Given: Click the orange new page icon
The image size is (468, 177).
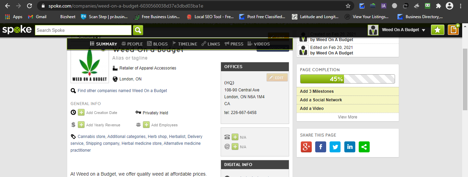Looking at the screenshot, I should 454,30.
